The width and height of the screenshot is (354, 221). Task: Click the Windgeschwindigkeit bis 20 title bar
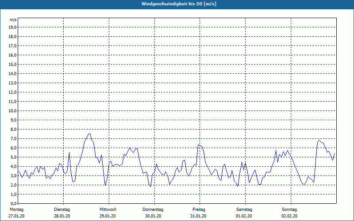tap(177, 4)
